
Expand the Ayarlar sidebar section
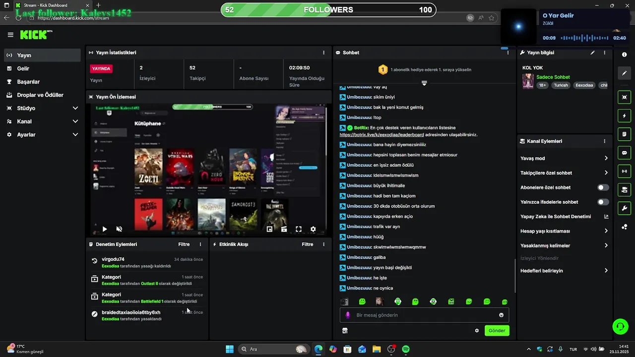click(42, 134)
